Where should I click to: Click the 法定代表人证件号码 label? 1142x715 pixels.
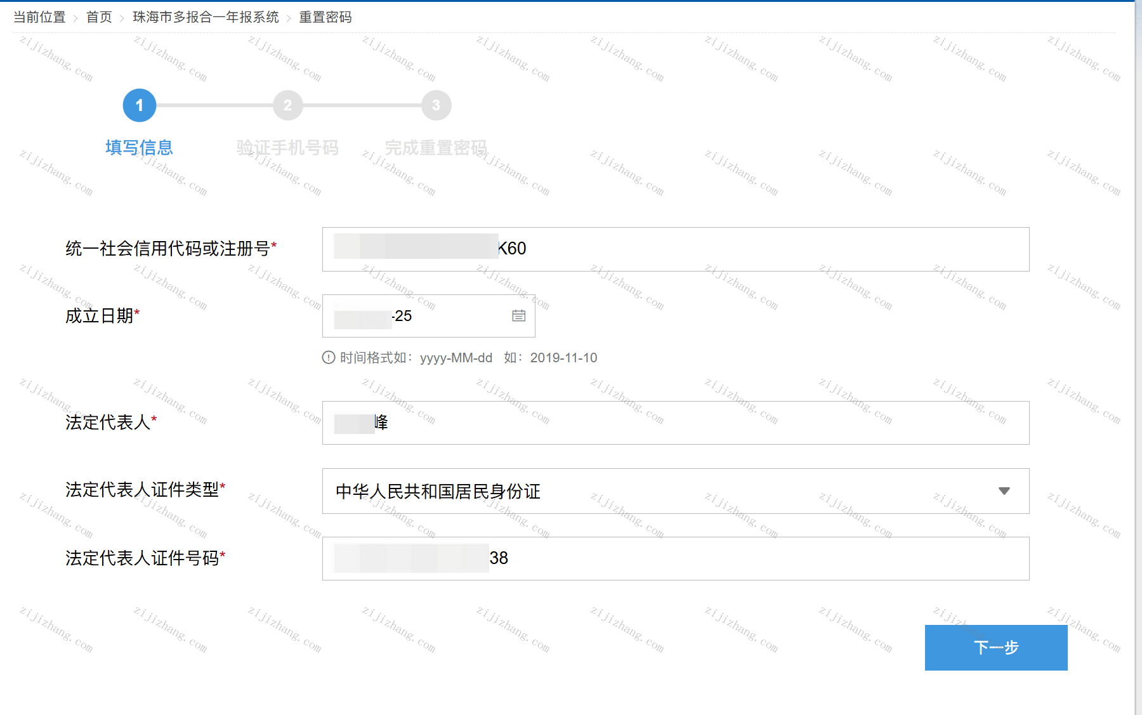[145, 558]
